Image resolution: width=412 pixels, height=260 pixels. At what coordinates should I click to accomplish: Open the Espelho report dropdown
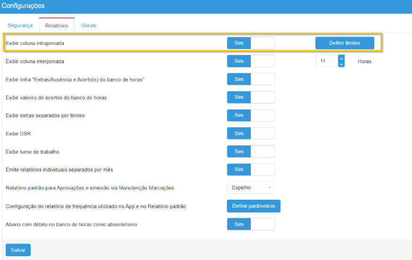251,187
